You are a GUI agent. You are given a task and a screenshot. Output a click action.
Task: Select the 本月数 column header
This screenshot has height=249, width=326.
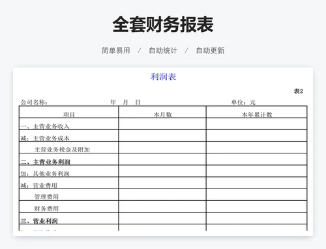coord(162,112)
